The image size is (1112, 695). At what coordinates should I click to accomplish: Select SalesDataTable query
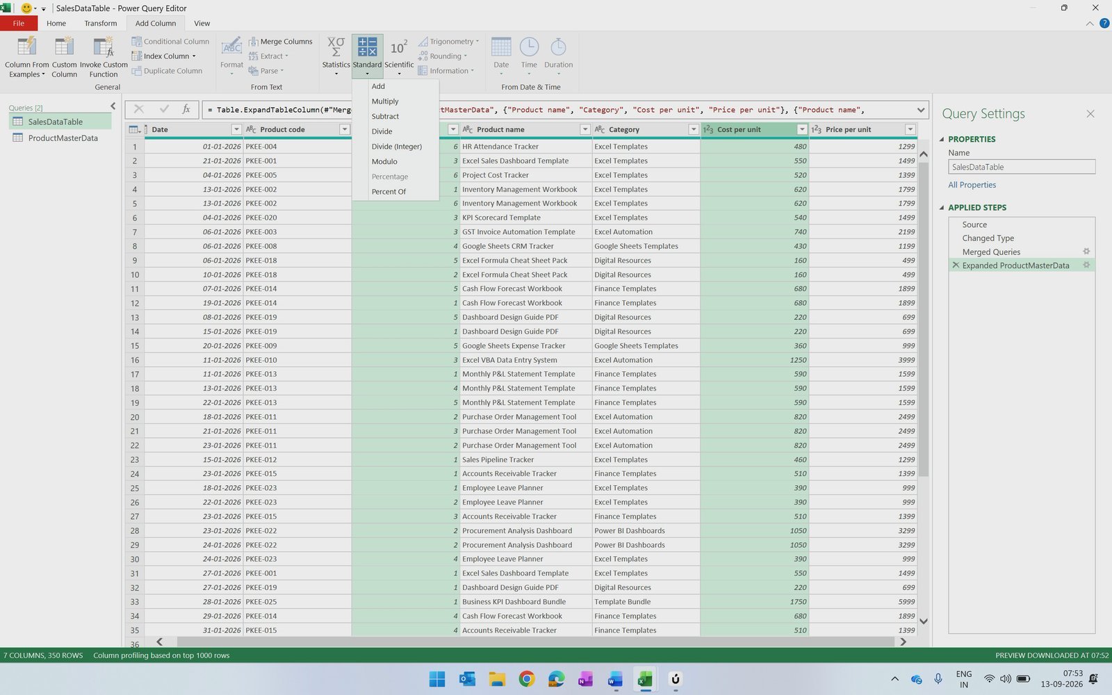coord(60,122)
